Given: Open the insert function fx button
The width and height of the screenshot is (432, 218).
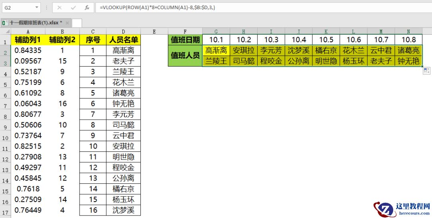Looking at the screenshot, I should (x=87, y=8).
